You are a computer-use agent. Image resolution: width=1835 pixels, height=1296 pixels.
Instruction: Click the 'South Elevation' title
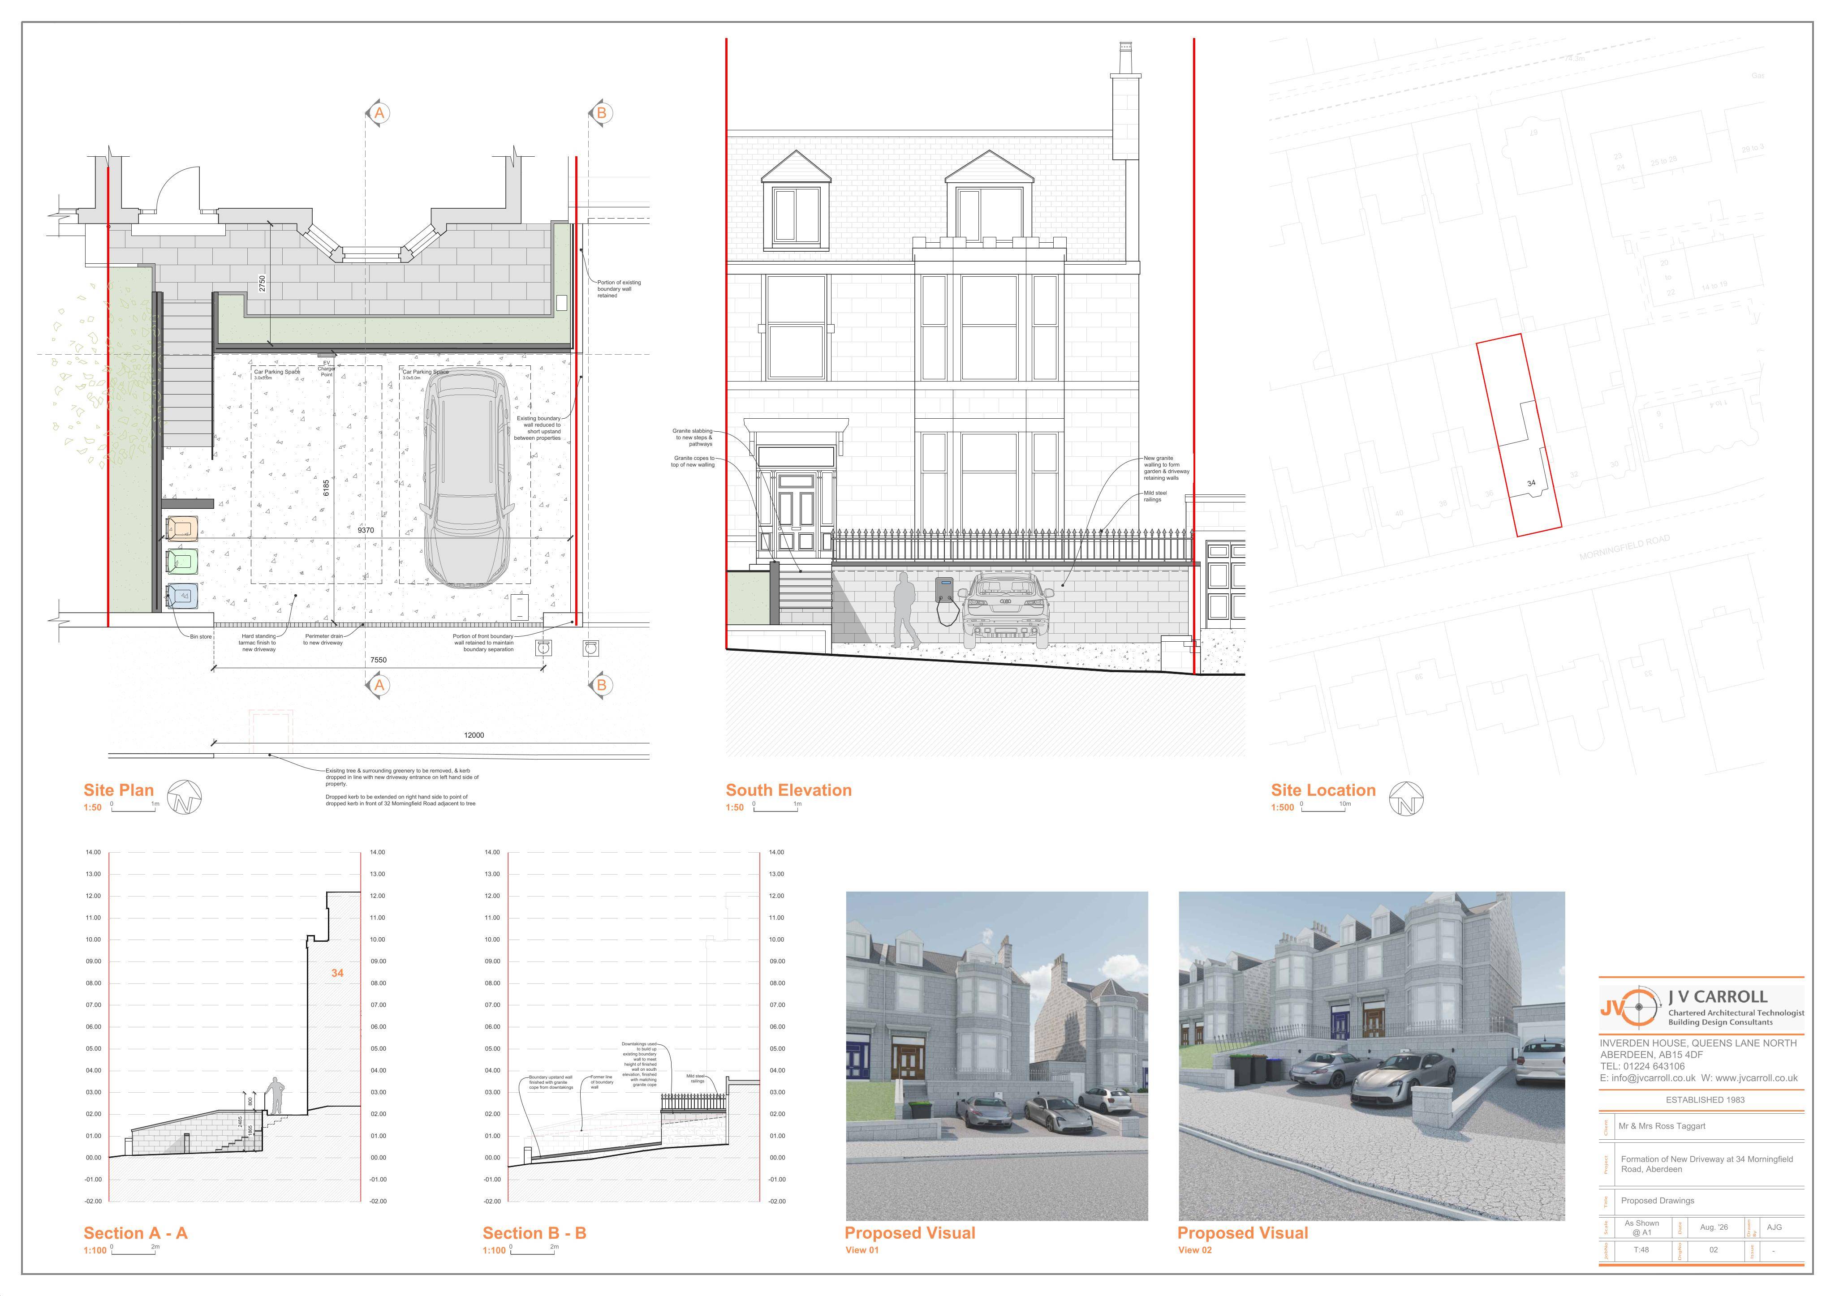tap(789, 790)
